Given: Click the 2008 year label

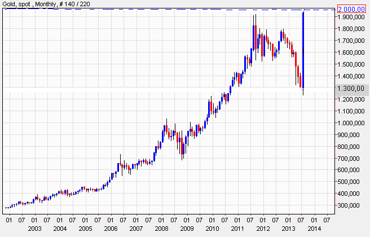Looking at the screenshot, I should pyautogui.click(x=162, y=229).
